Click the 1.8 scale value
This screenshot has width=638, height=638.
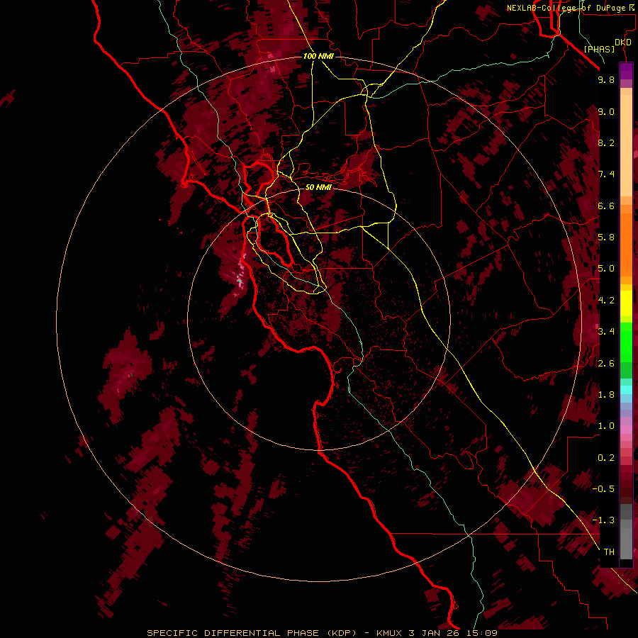[606, 395]
